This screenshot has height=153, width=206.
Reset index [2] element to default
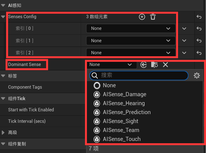click(199, 53)
